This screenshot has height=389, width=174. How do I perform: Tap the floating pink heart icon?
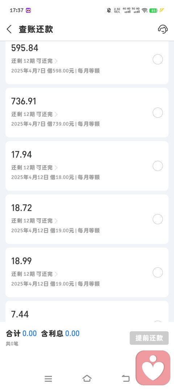[x=153, y=368]
